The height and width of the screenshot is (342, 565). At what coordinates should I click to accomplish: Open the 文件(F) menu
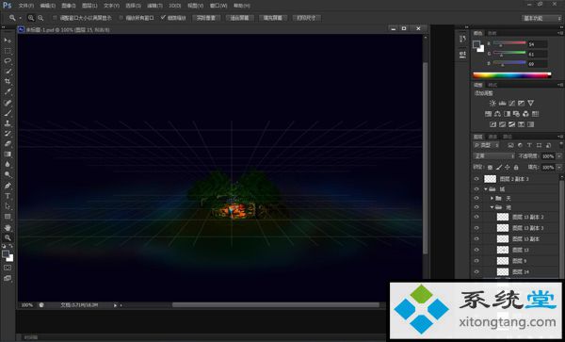pyautogui.click(x=26, y=6)
